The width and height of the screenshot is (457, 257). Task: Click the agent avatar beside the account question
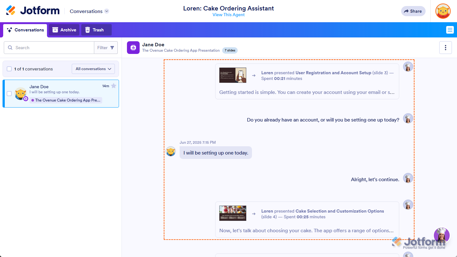[x=408, y=119]
